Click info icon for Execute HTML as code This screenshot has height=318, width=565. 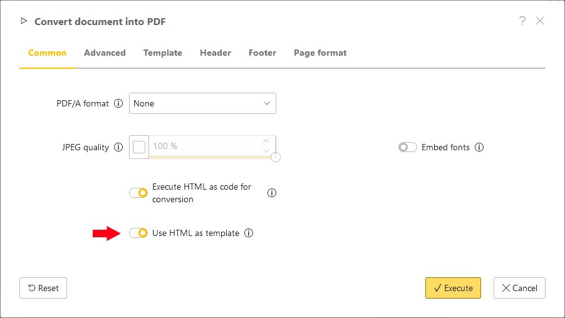272,193
